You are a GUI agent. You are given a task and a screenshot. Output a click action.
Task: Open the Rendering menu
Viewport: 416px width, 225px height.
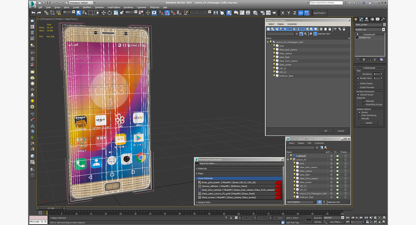(128, 7)
